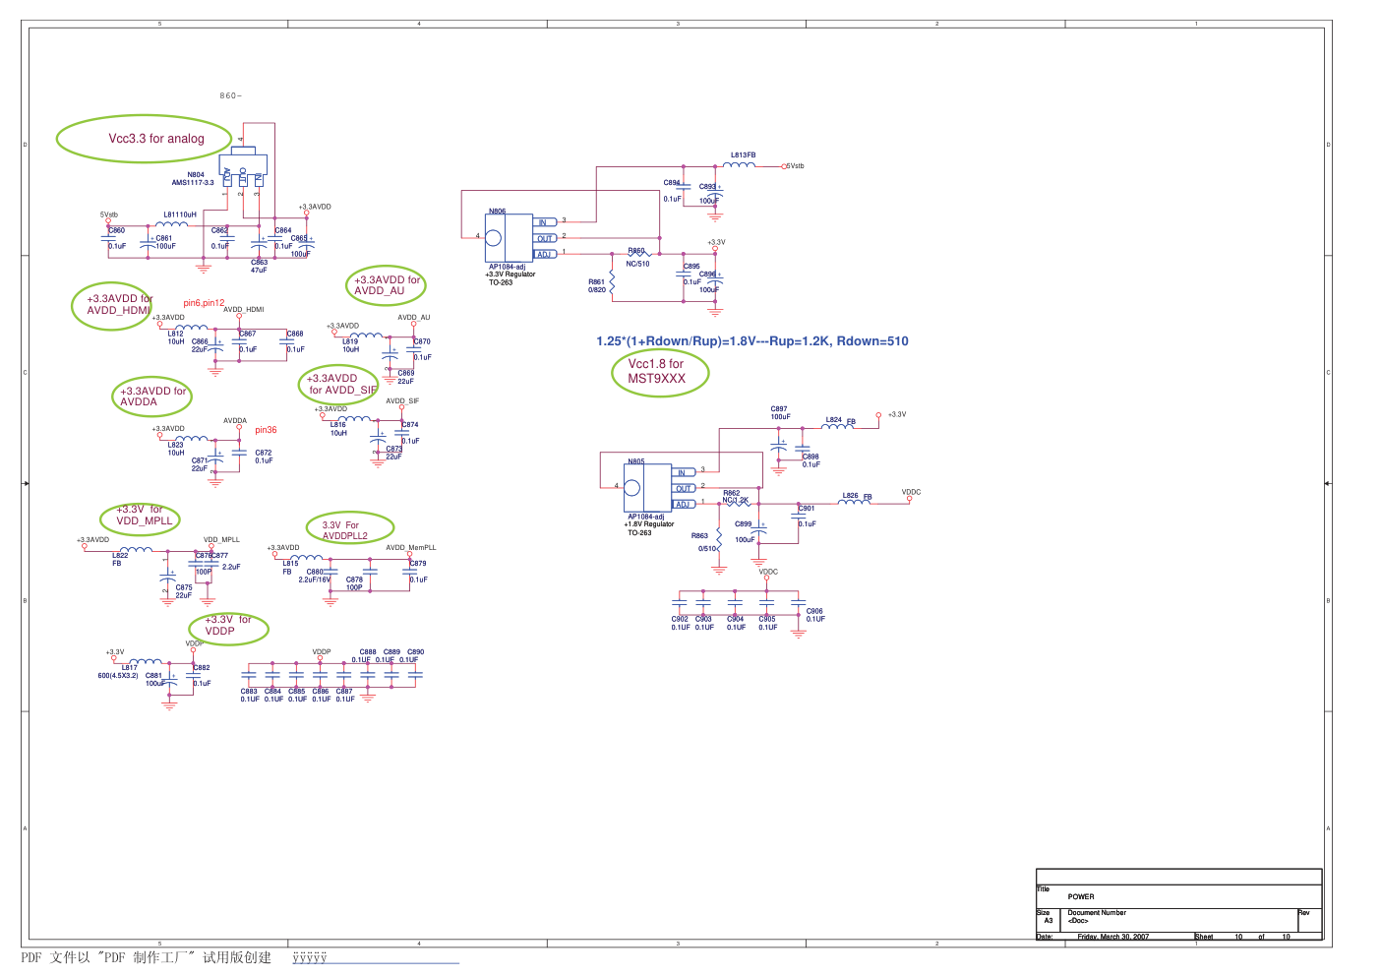Click the red 'pin6,pin12' note
Image resolution: width=1381 pixels, height=977 pixels.
(x=204, y=303)
